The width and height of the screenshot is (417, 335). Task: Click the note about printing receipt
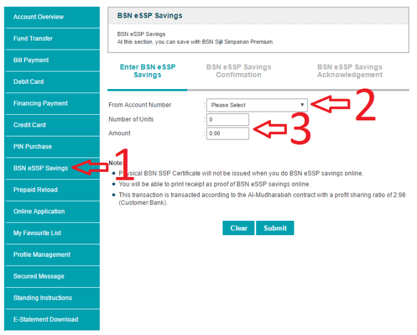[x=214, y=184]
